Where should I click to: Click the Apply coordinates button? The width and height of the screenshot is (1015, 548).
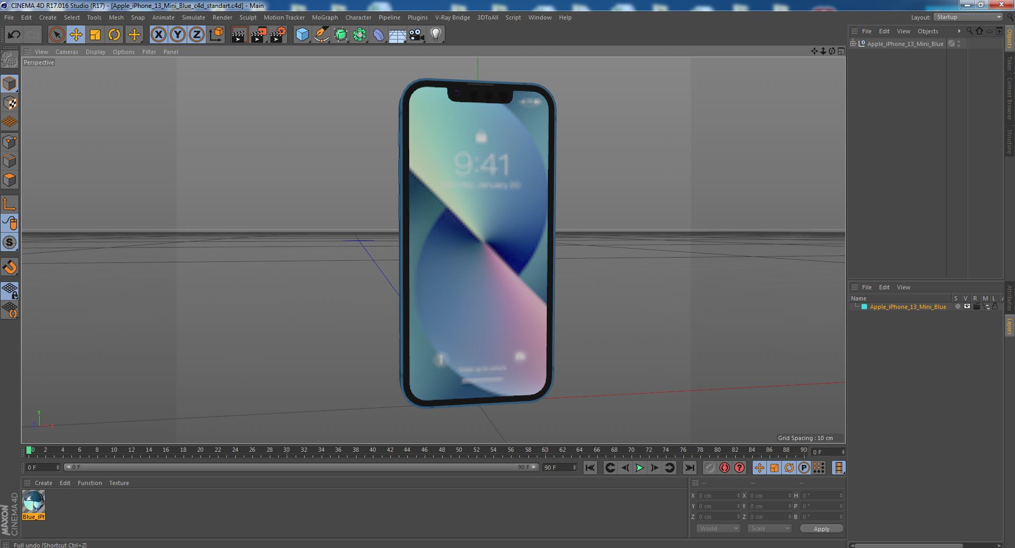821,529
